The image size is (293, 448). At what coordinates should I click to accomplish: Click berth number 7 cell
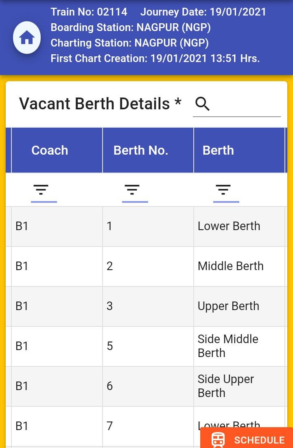pos(110,426)
